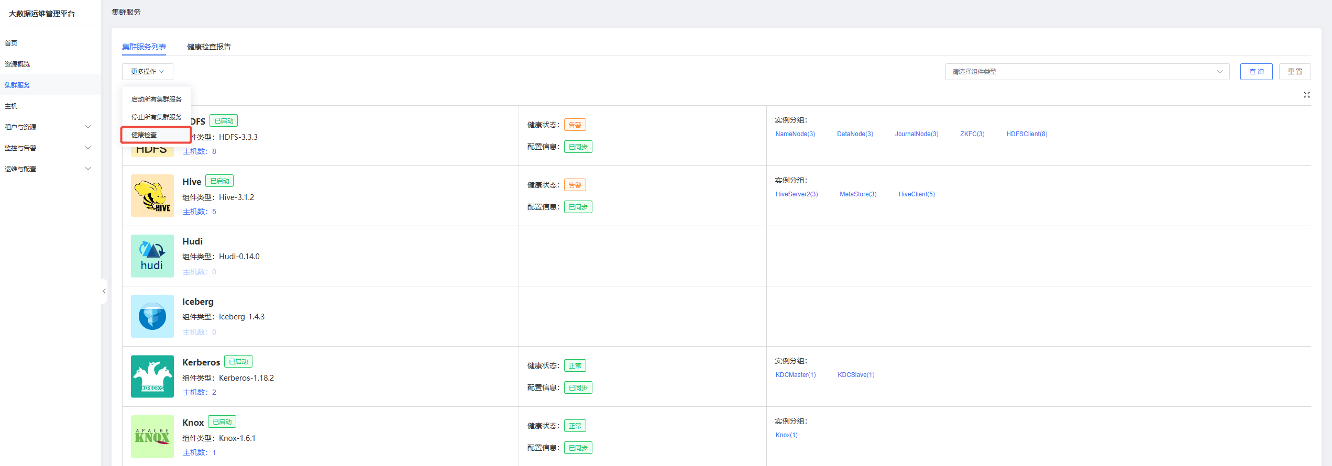Open the 请选择组件类型 dropdown
Image resolution: width=1332 pixels, height=466 pixels.
1087,72
